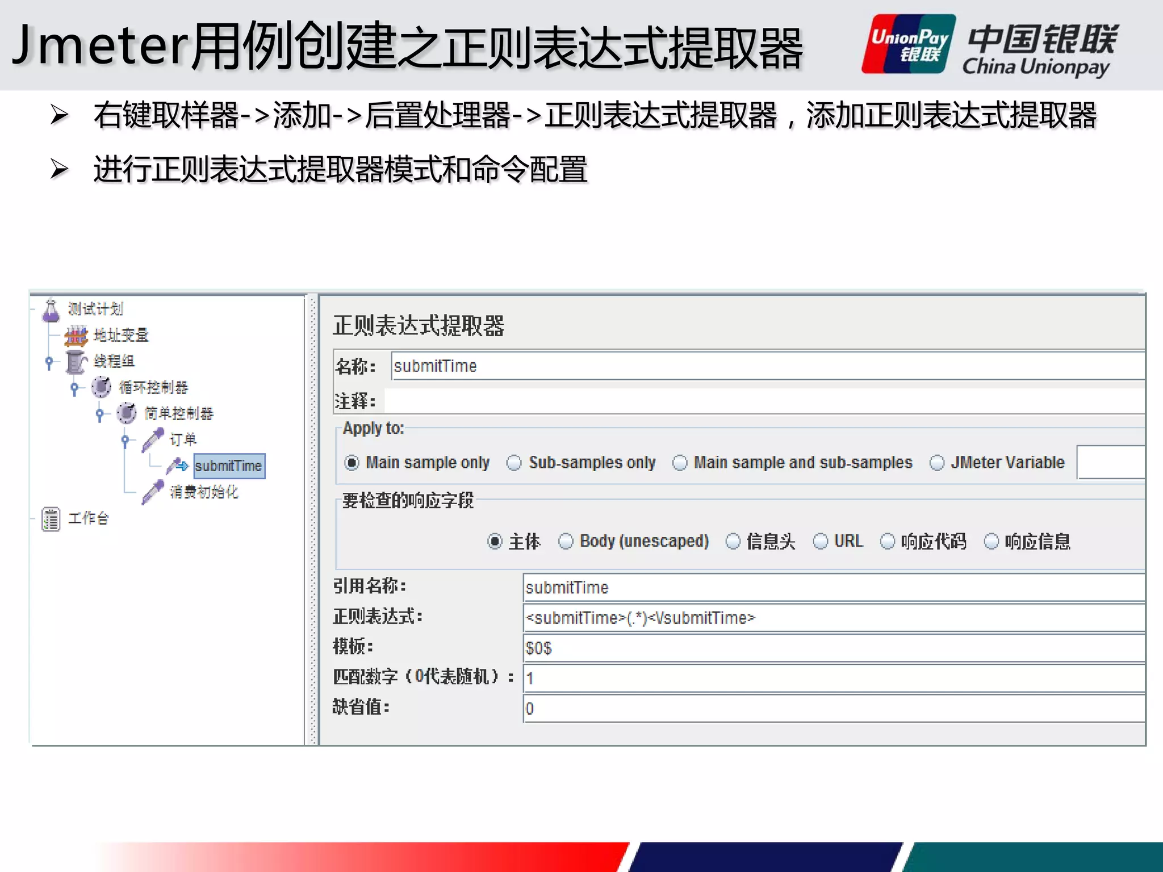Click the 消费初始化 sampler dropper icon
The width and height of the screenshot is (1163, 872).
pyautogui.click(x=153, y=492)
